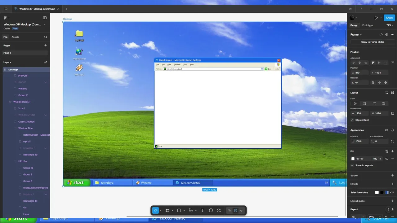Open the code view icon beside Frame
The image size is (397, 223).
[x=381, y=34]
